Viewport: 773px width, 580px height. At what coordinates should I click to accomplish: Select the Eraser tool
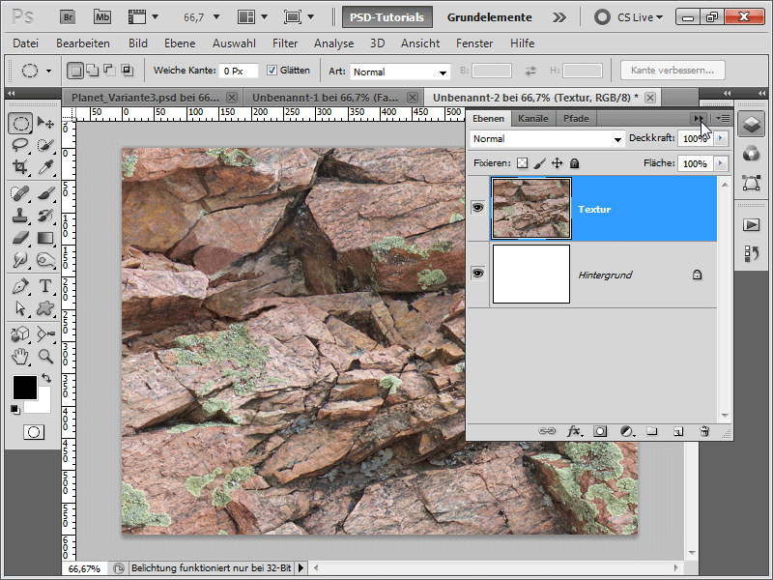click(x=20, y=238)
